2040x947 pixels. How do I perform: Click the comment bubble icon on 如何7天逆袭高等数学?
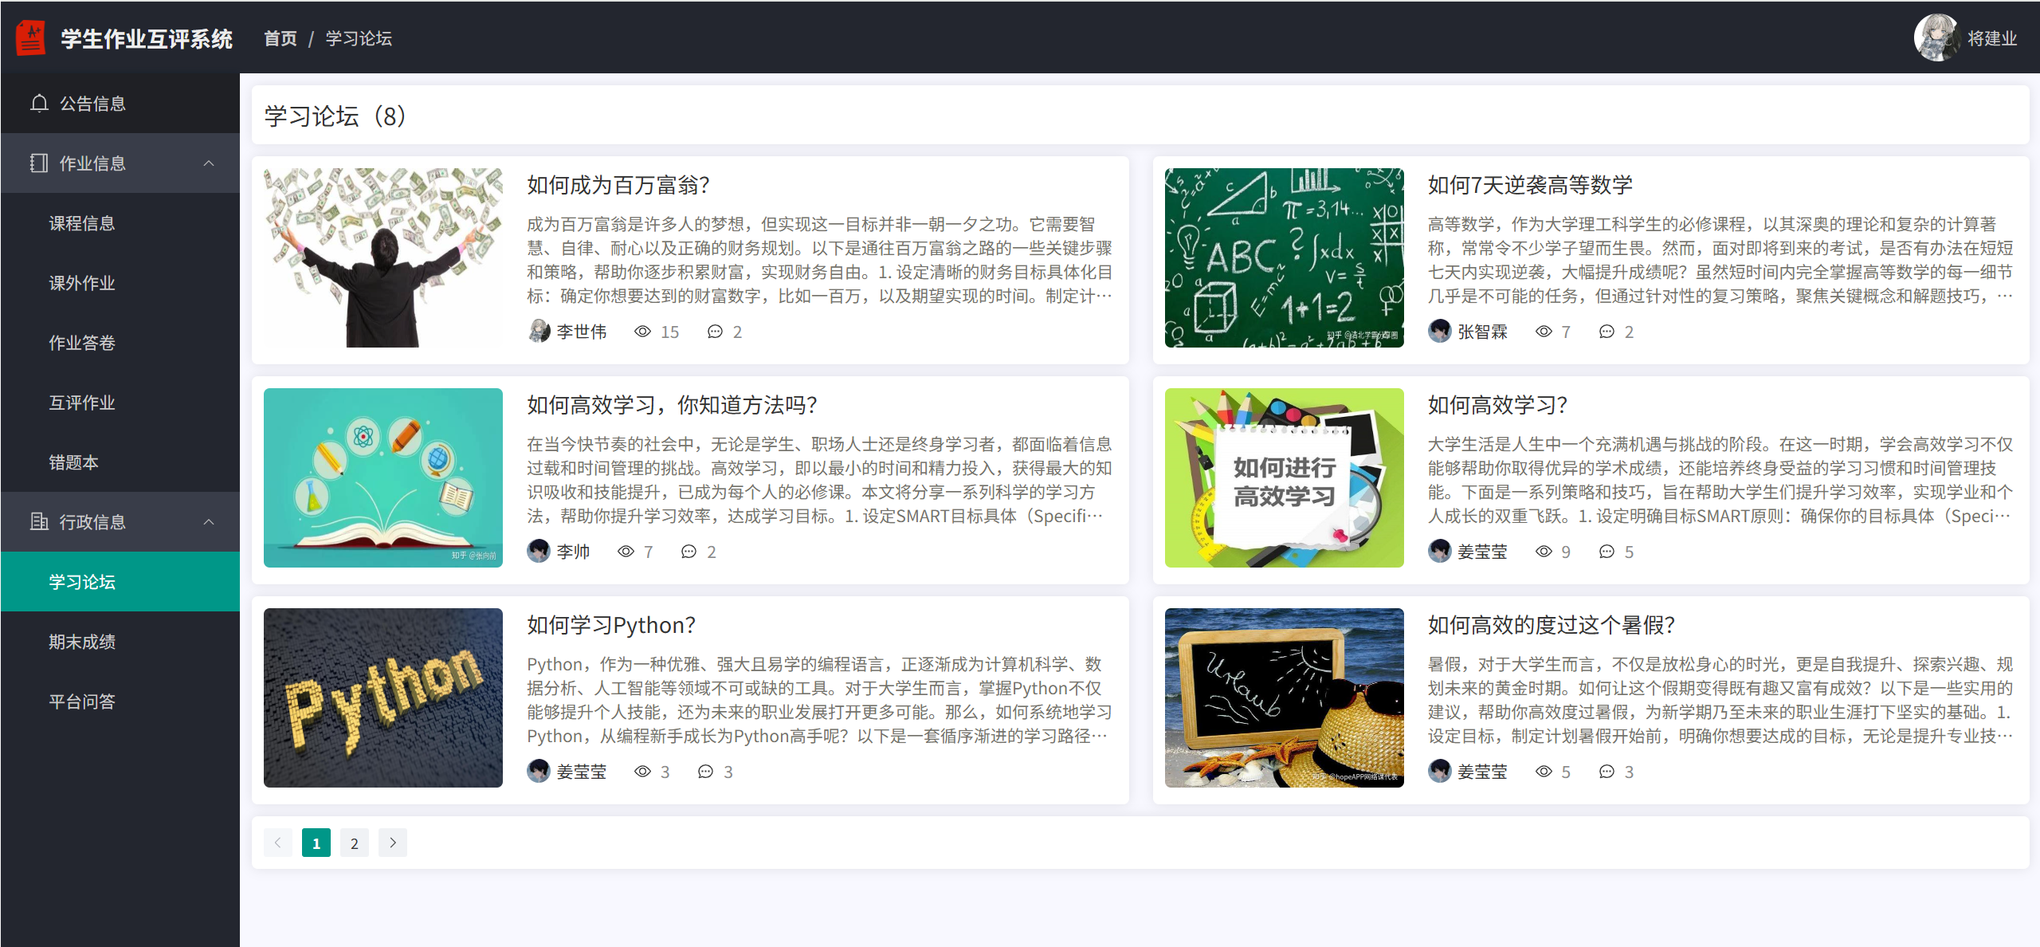pos(1606,332)
